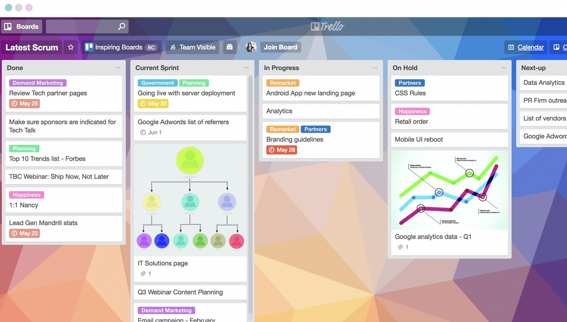The height and width of the screenshot is (322, 567).
Task: Open the 1:1 Nancy card
Action: click(x=64, y=200)
